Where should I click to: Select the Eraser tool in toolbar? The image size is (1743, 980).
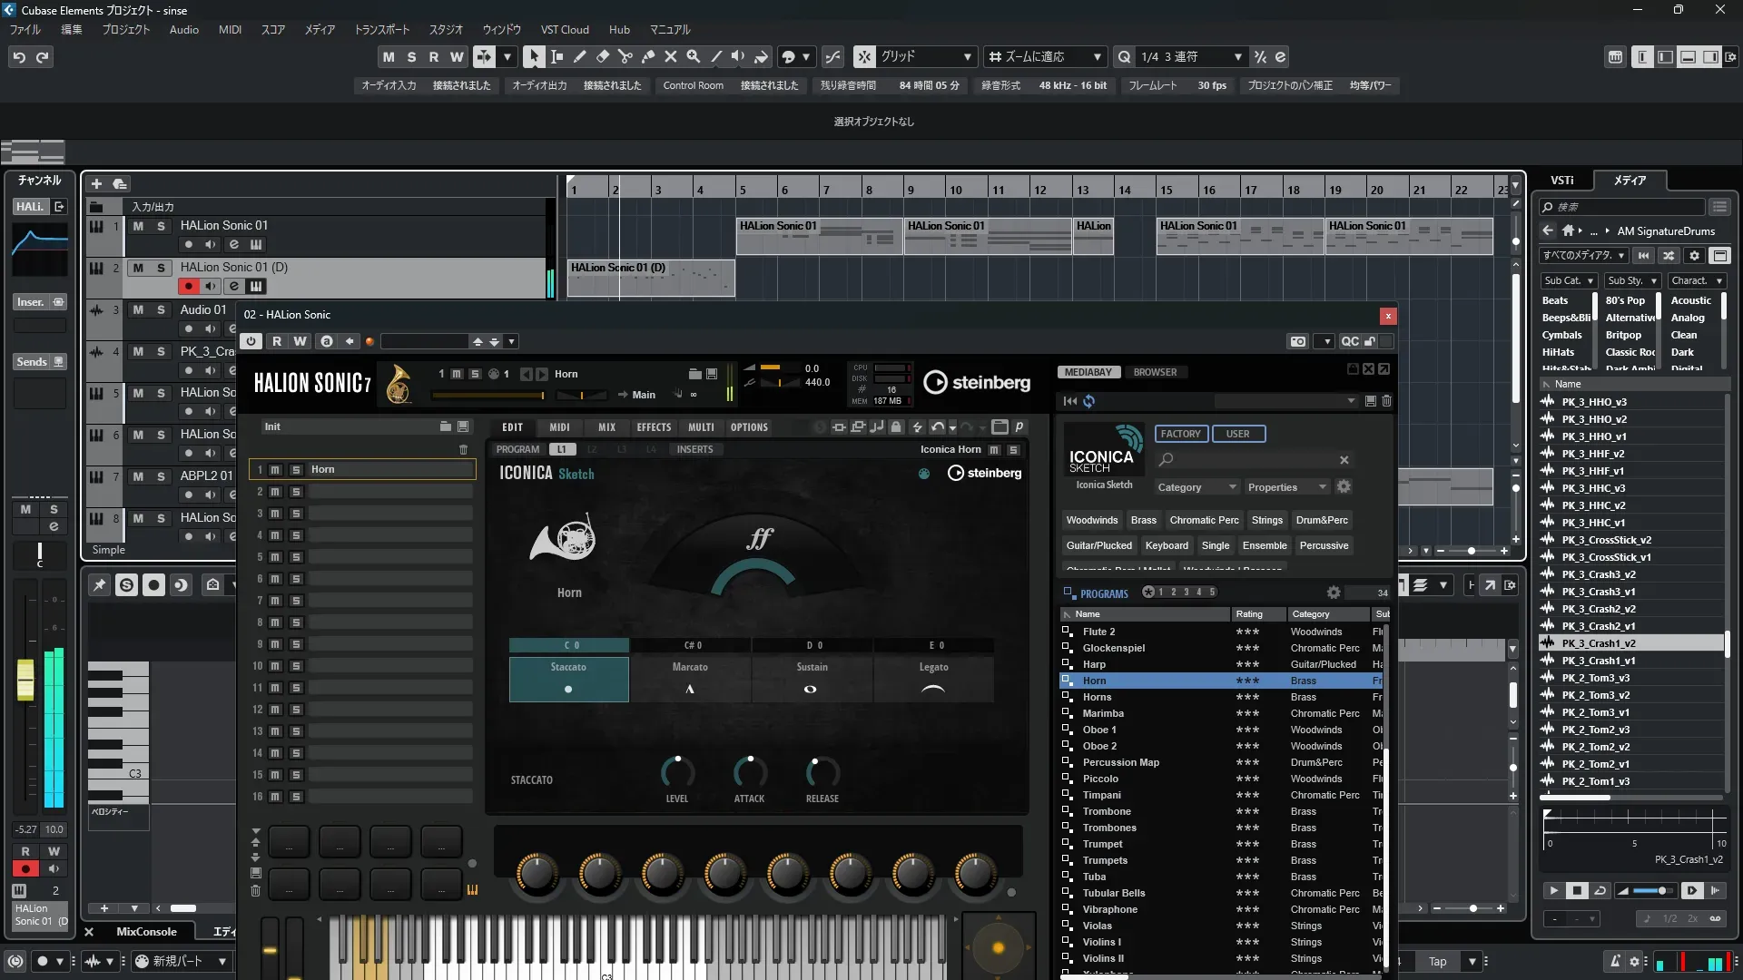tap(603, 57)
